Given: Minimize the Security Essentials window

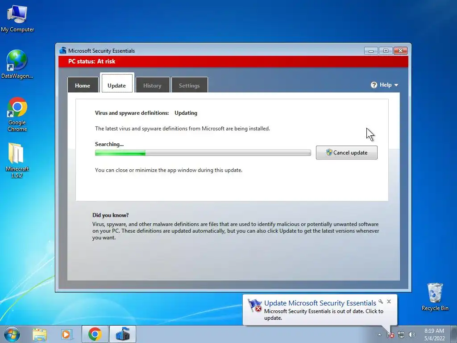Looking at the screenshot, I should (x=371, y=51).
